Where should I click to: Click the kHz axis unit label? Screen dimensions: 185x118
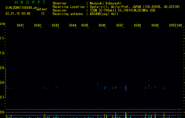pyautogui.click(x=3, y=24)
